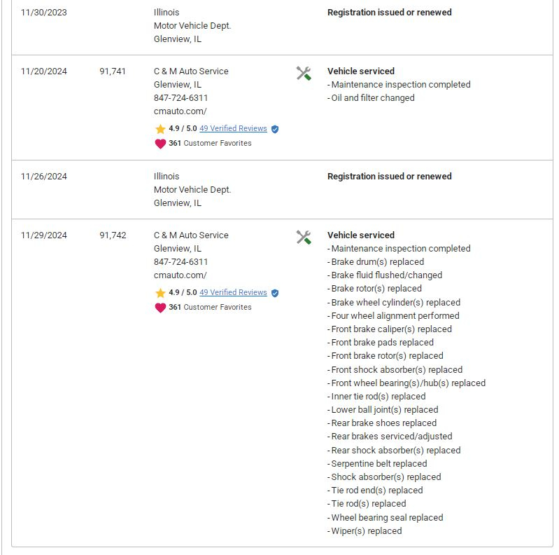Click the gold star in the 11/29/2024 entry
559x555 pixels.
click(160, 293)
